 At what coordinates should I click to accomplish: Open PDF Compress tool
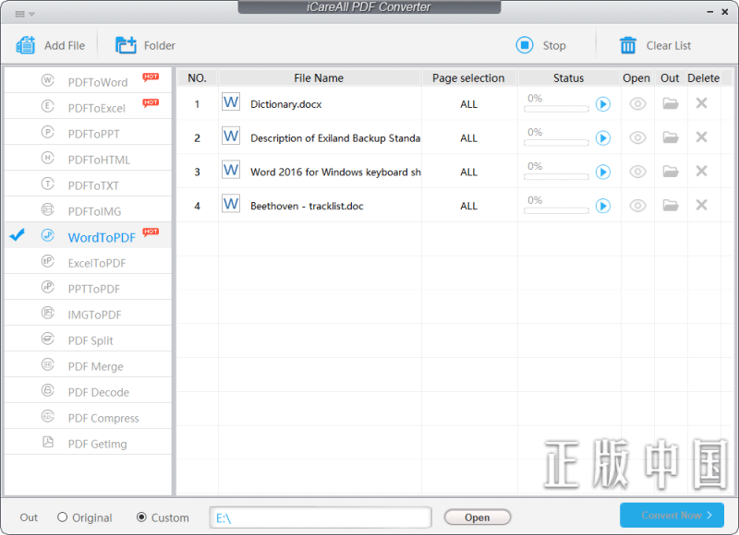pos(88,417)
